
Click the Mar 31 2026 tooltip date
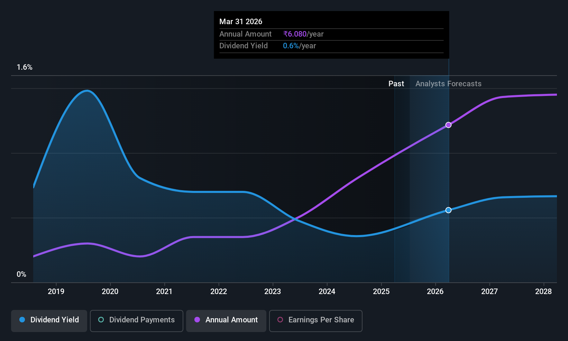click(x=241, y=22)
